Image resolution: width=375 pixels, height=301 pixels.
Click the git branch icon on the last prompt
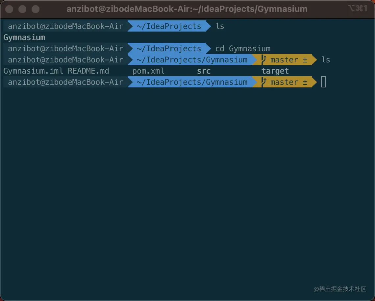263,82
